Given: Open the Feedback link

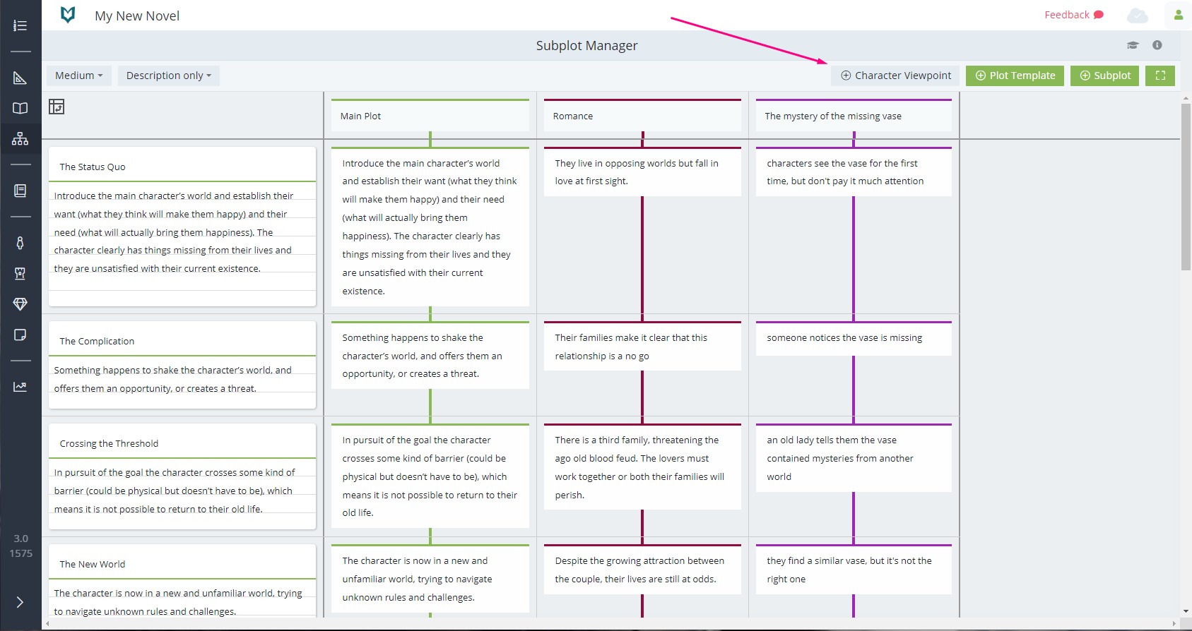Looking at the screenshot, I should (x=1073, y=15).
